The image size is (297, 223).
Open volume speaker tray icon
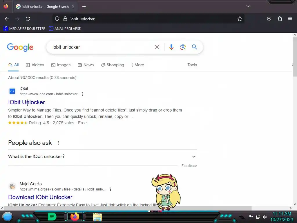click(265, 217)
